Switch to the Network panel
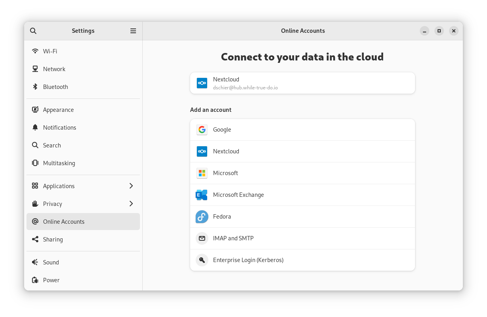The width and height of the screenshot is (487, 317). click(x=83, y=69)
